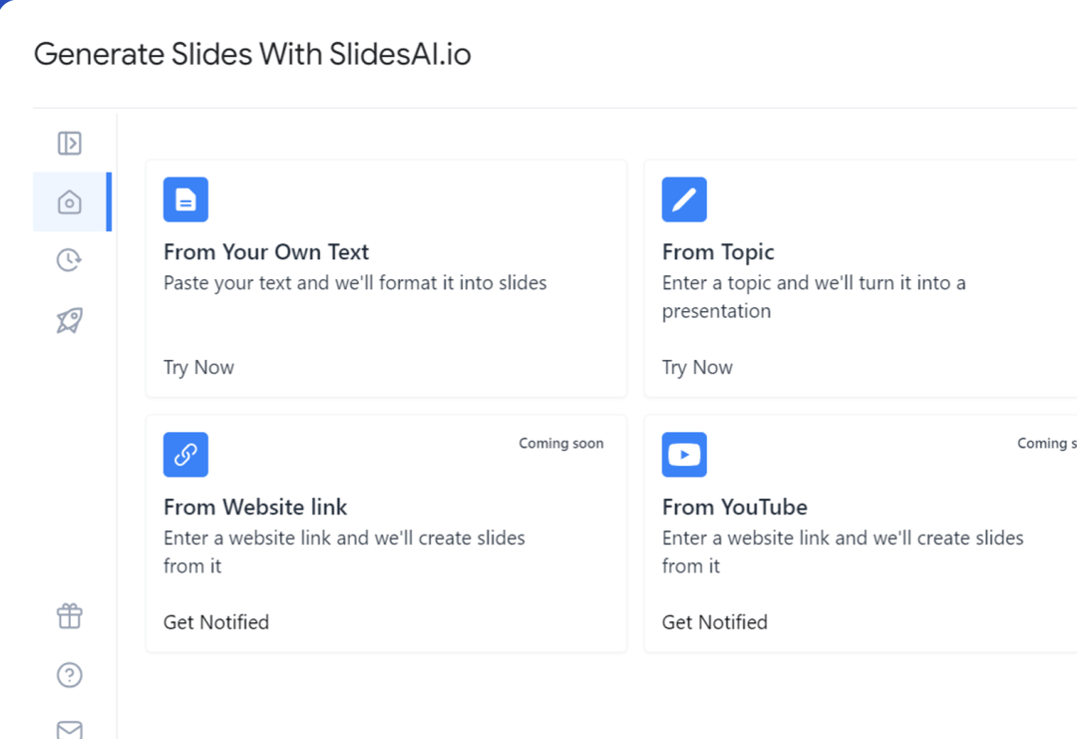Select the From Website link heading
The height and width of the screenshot is (739, 1077).
pos(255,507)
